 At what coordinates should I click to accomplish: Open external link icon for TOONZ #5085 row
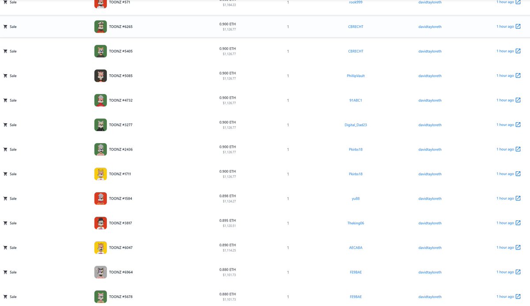(518, 76)
